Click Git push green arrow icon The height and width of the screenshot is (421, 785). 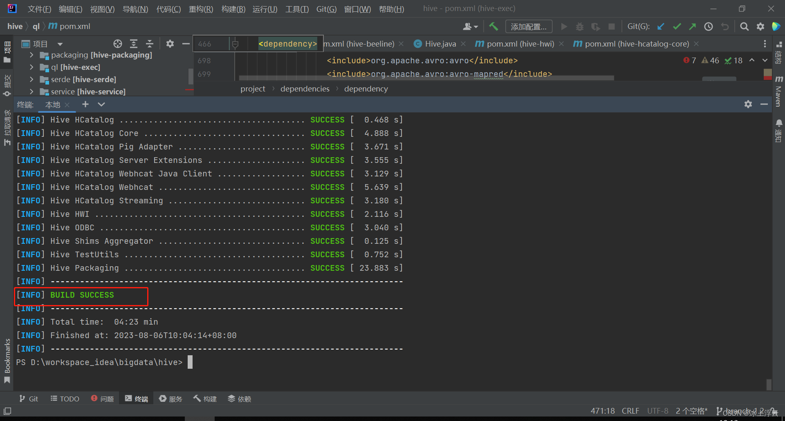[693, 27]
